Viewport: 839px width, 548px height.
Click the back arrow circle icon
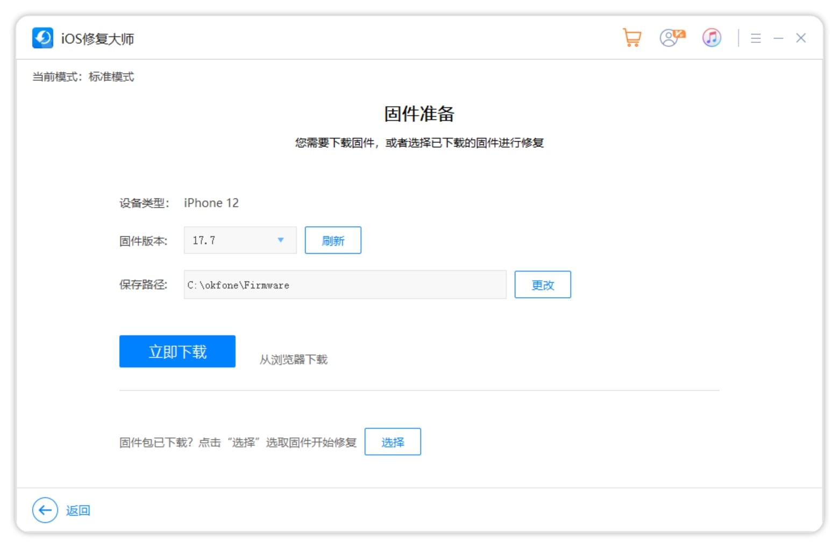pyautogui.click(x=45, y=510)
